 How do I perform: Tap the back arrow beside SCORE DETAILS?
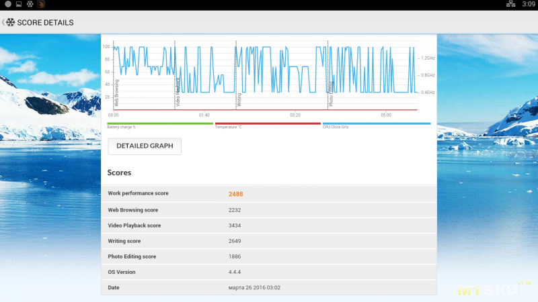point(3,22)
